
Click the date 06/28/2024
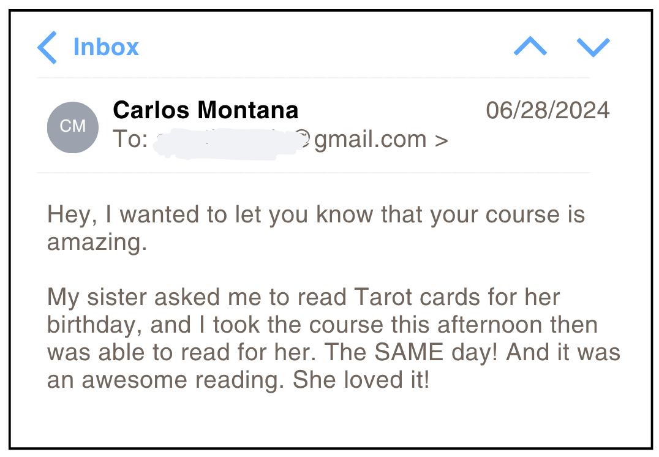point(548,111)
